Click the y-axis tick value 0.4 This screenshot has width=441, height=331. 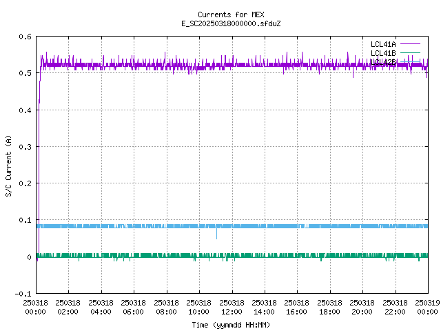(25, 110)
